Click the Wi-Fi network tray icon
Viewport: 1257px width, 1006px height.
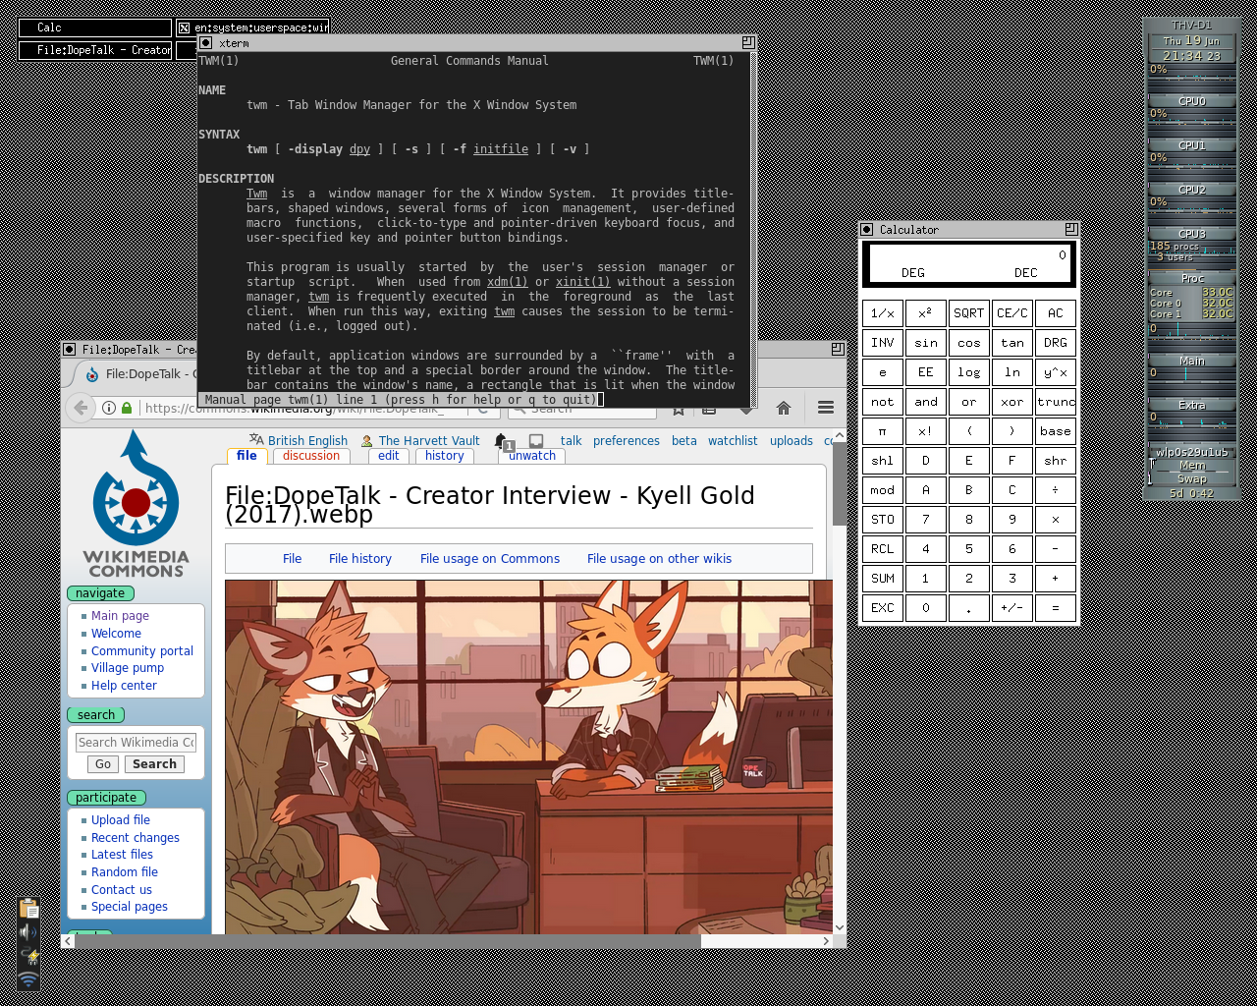point(28,979)
